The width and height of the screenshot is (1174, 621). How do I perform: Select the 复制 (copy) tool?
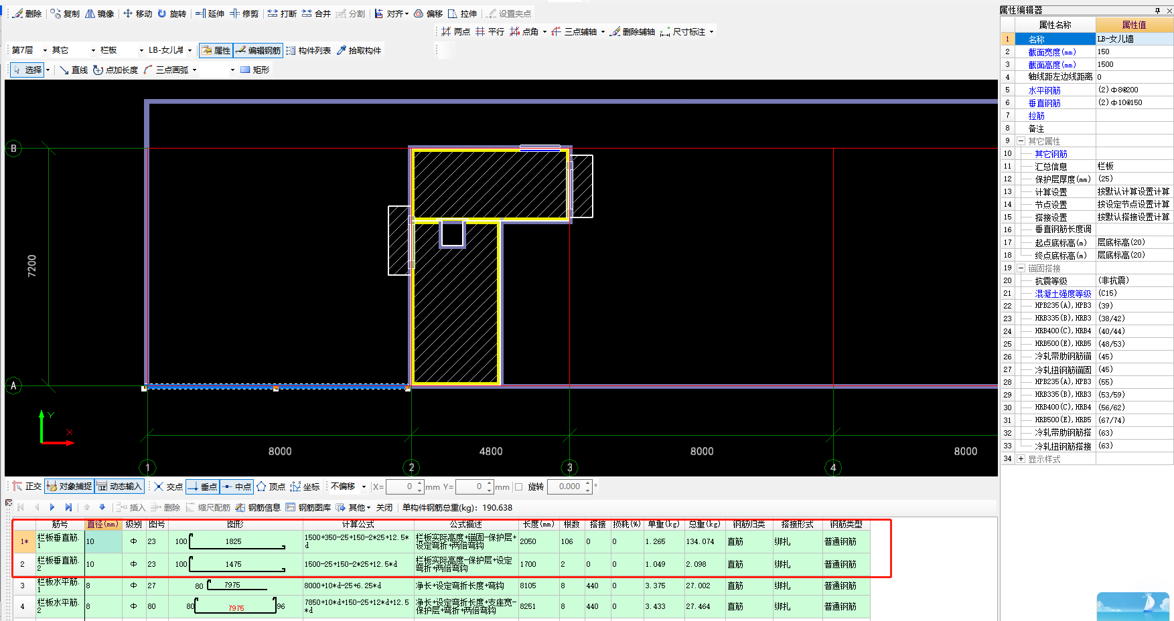pos(65,13)
